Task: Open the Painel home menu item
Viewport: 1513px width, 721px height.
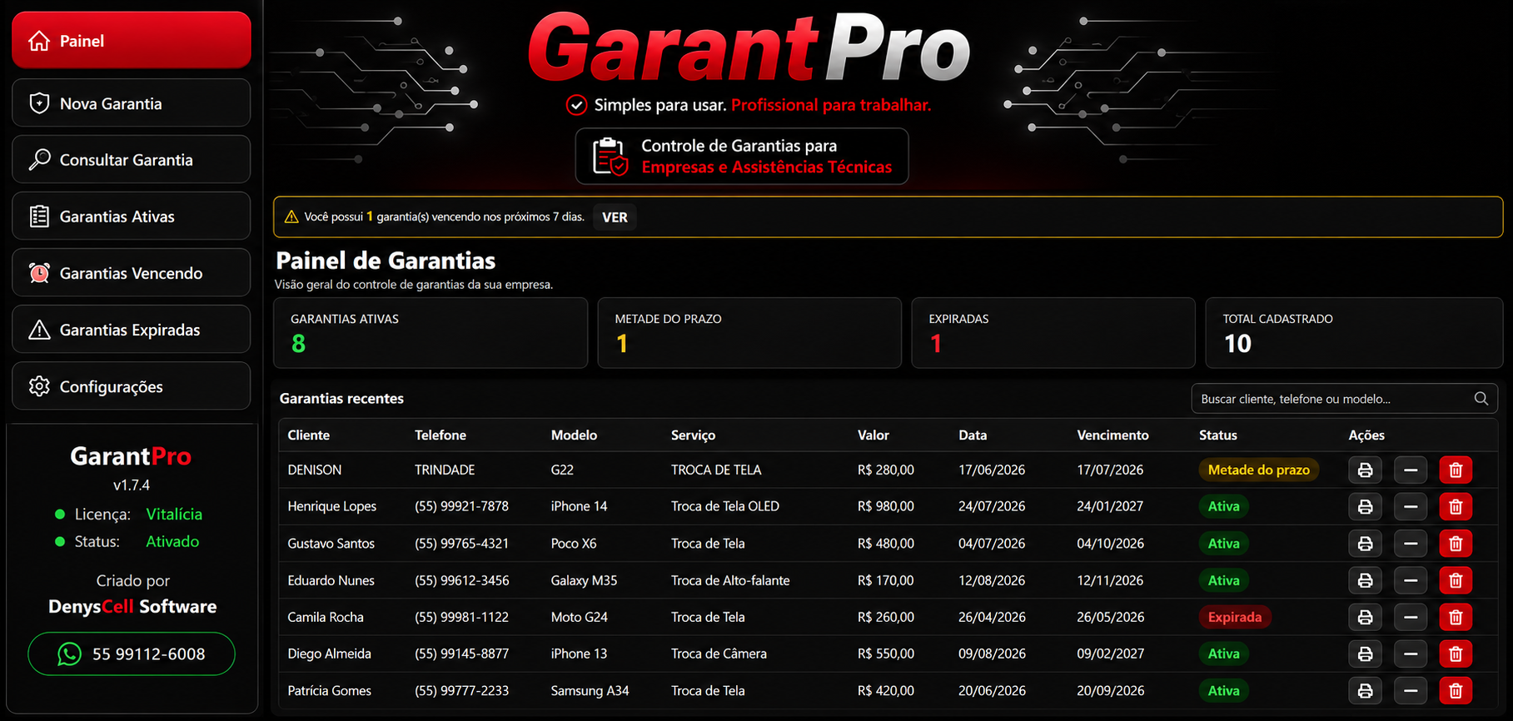Action: point(132,40)
